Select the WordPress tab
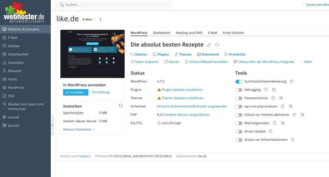The image size is (329, 177). [139, 33]
